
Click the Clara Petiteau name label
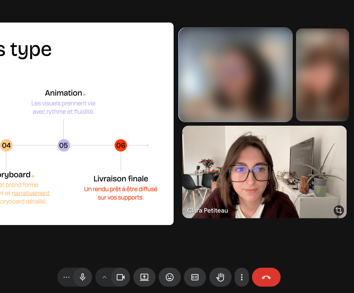[x=207, y=211]
